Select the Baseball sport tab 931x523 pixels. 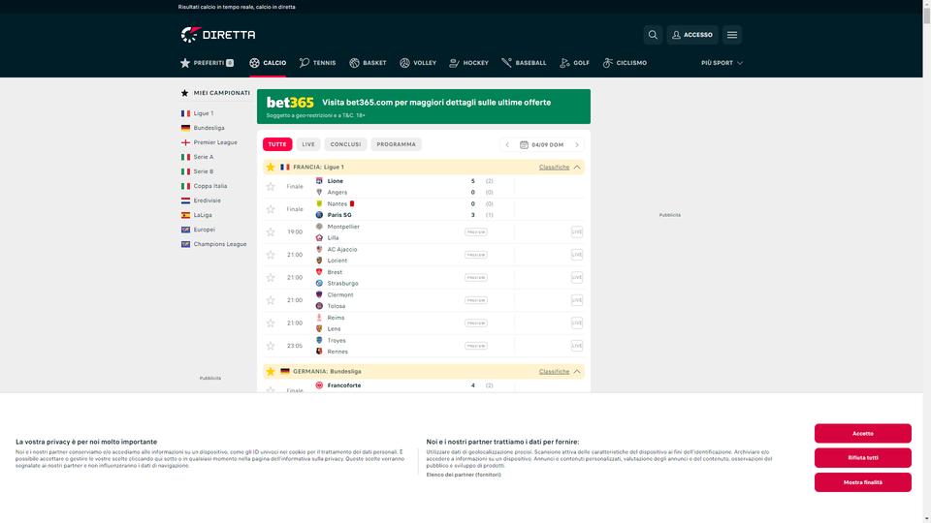pos(524,63)
